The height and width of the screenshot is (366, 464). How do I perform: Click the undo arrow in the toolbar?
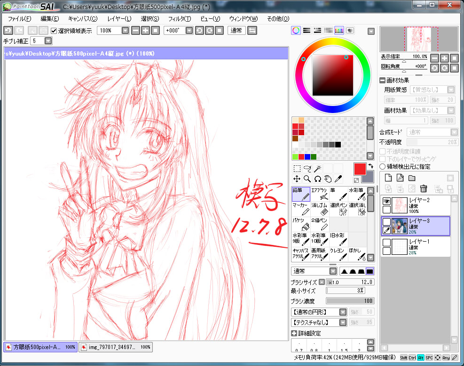(x=8, y=31)
